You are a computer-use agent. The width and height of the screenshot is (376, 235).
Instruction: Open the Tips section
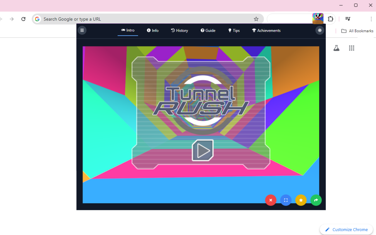(x=234, y=30)
